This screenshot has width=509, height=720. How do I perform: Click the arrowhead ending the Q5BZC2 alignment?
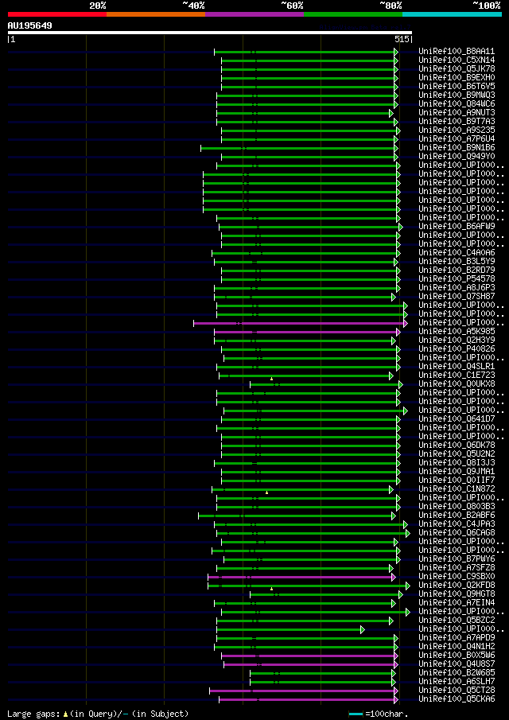point(391,621)
